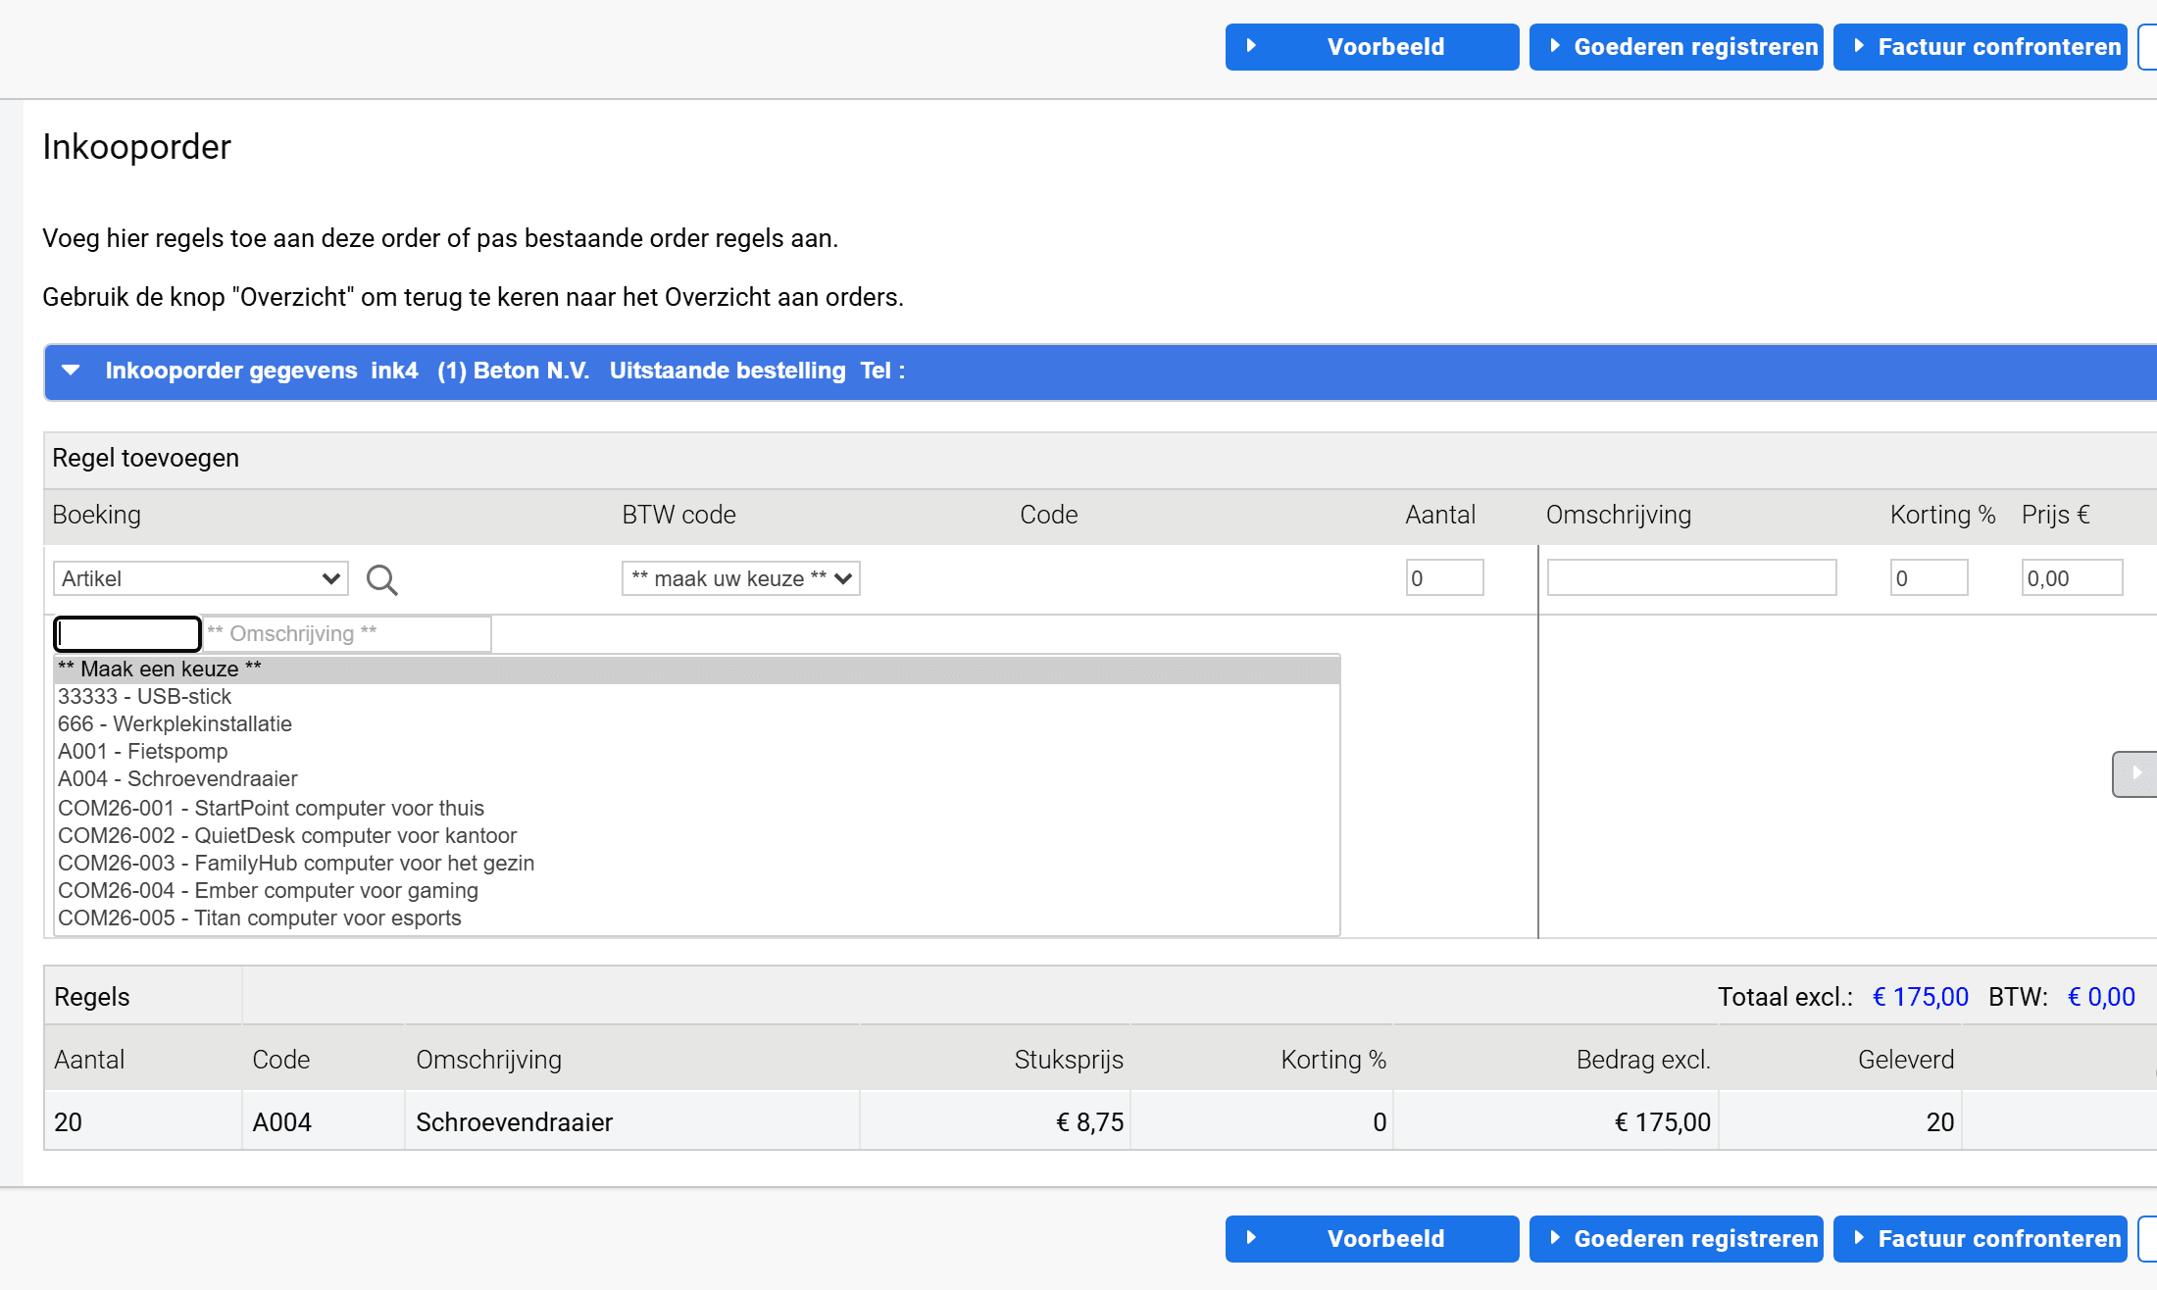Open the Artikel boeking dropdown

click(x=201, y=578)
